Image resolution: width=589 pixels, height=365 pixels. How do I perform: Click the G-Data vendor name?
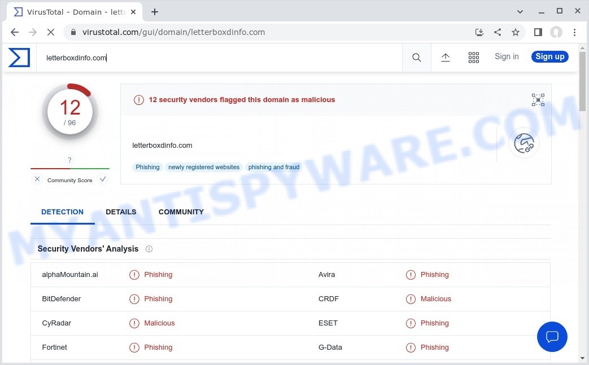coord(330,348)
